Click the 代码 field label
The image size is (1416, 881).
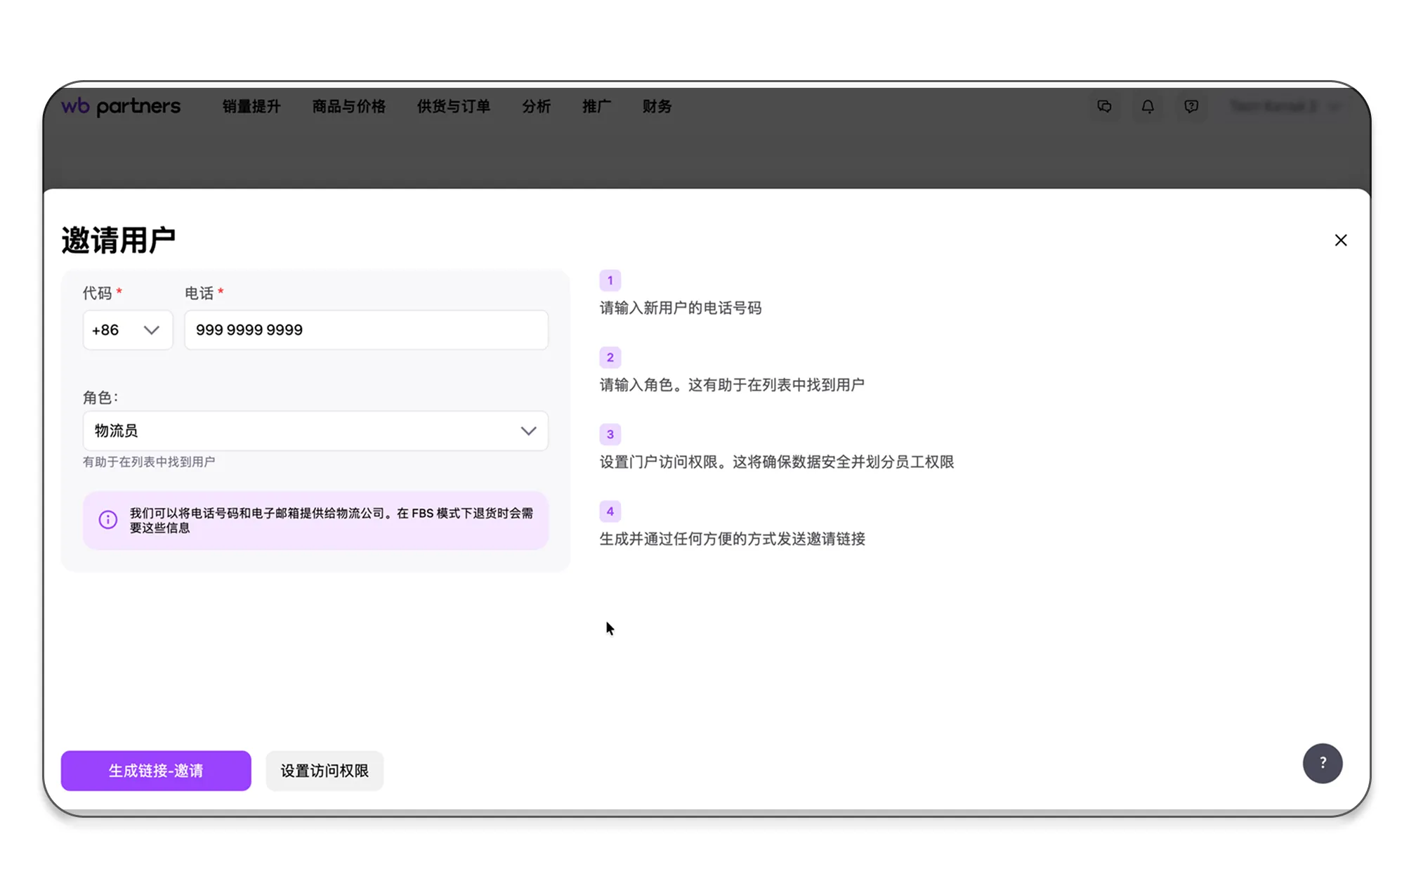98,293
